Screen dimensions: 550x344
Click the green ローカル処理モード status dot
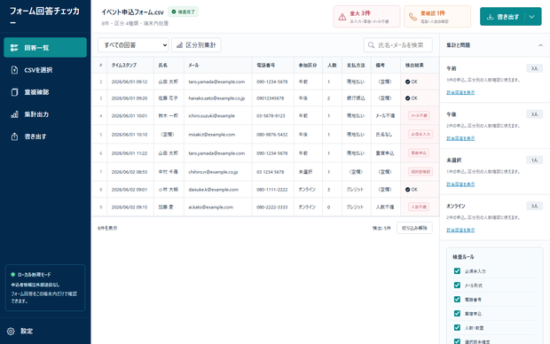point(13,275)
